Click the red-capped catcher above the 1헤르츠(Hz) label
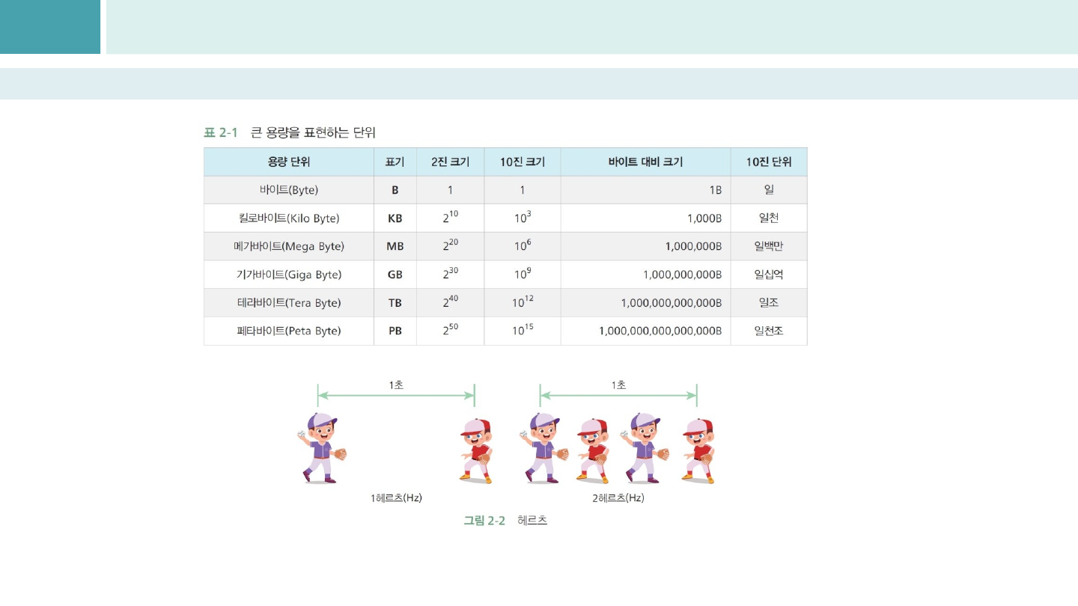 click(x=476, y=450)
